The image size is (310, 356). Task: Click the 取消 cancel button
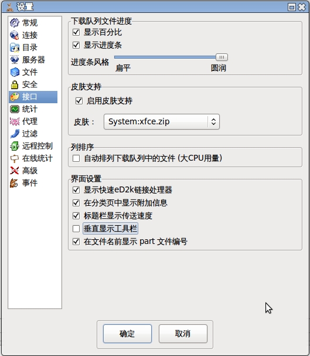tap(183, 334)
